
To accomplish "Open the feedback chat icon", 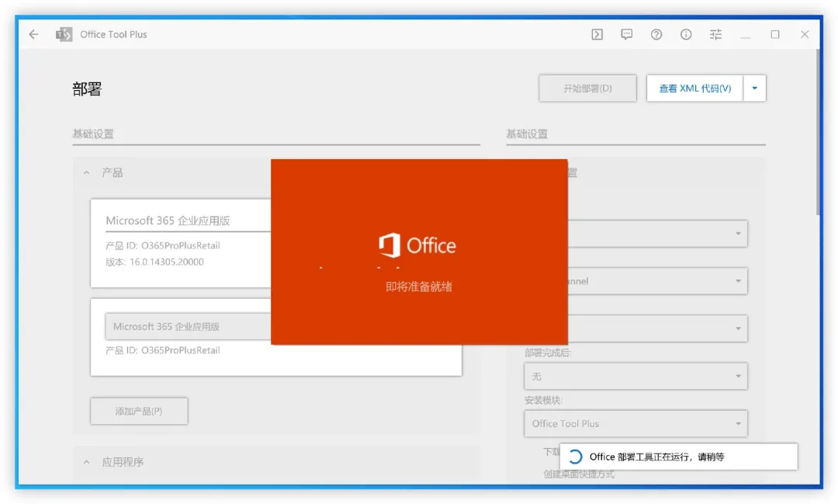I will tap(626, 34).
